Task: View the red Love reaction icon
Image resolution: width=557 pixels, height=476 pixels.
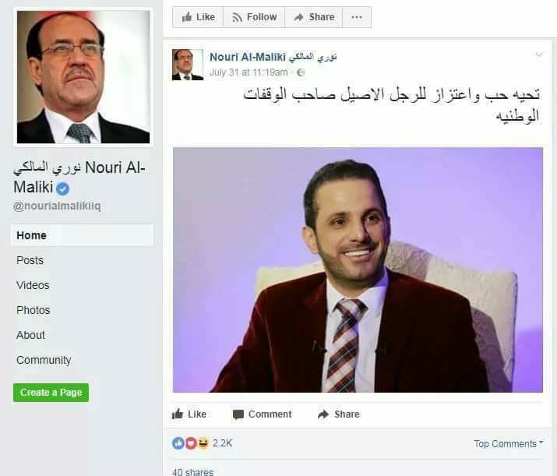Action: (x=191, y=443)
